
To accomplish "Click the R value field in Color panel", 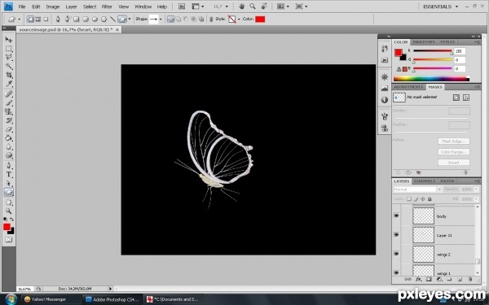I will coord(460,51).
